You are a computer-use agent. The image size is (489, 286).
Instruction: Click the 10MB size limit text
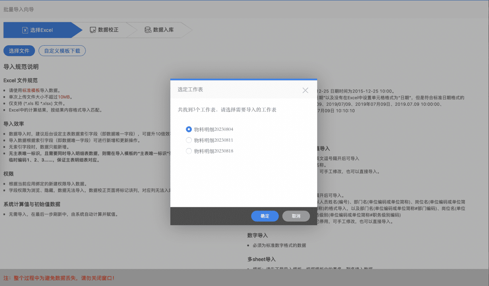(x=65, y=97)
